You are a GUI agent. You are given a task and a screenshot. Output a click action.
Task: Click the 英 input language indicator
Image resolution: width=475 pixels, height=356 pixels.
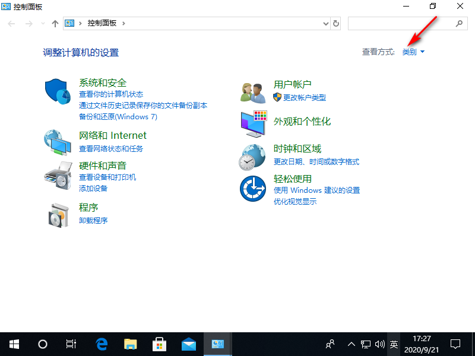(394, 344)
